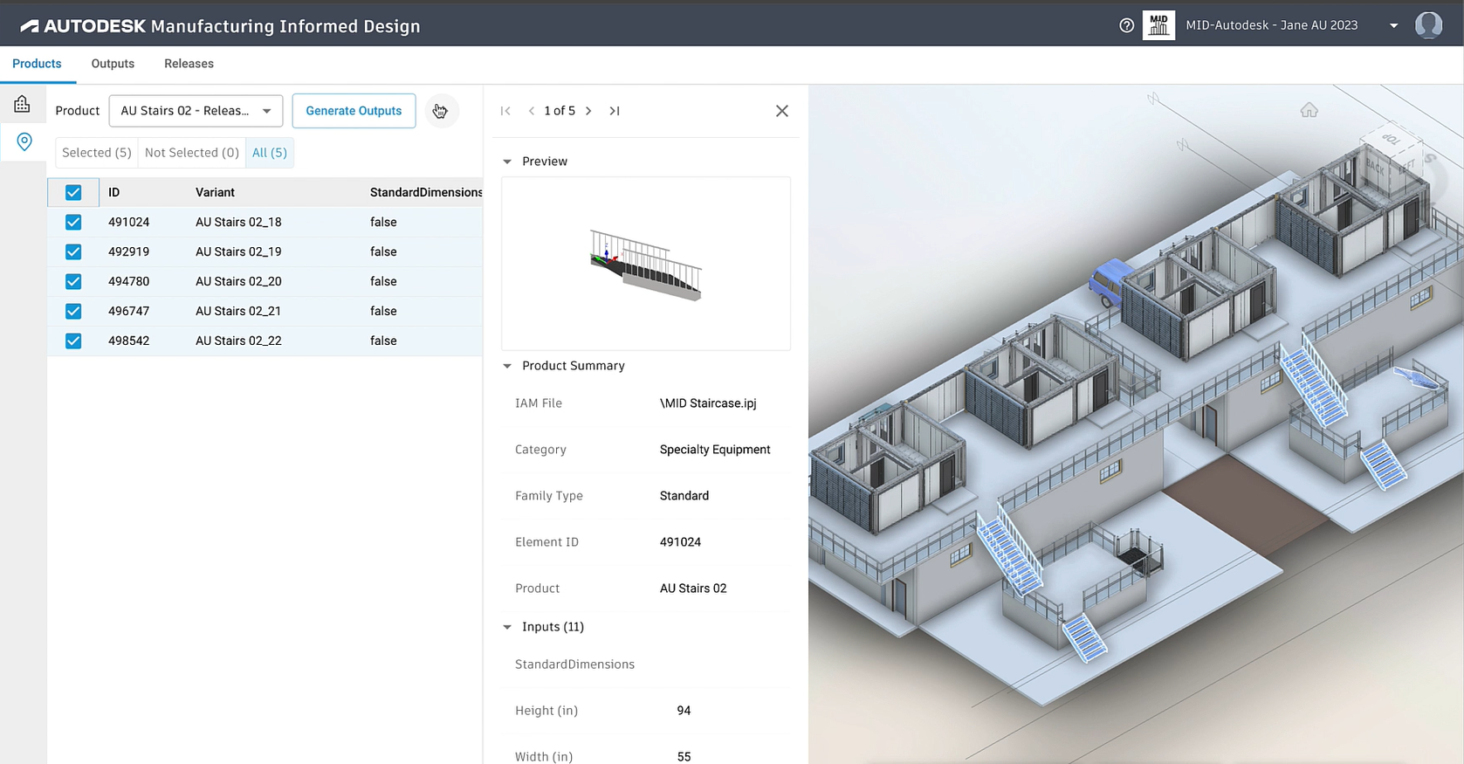This screenshot has height=764, width=1464.
Task: Click MID-Autodesk - Jane AU 2023 account name
Action: tap(1271, 25)
